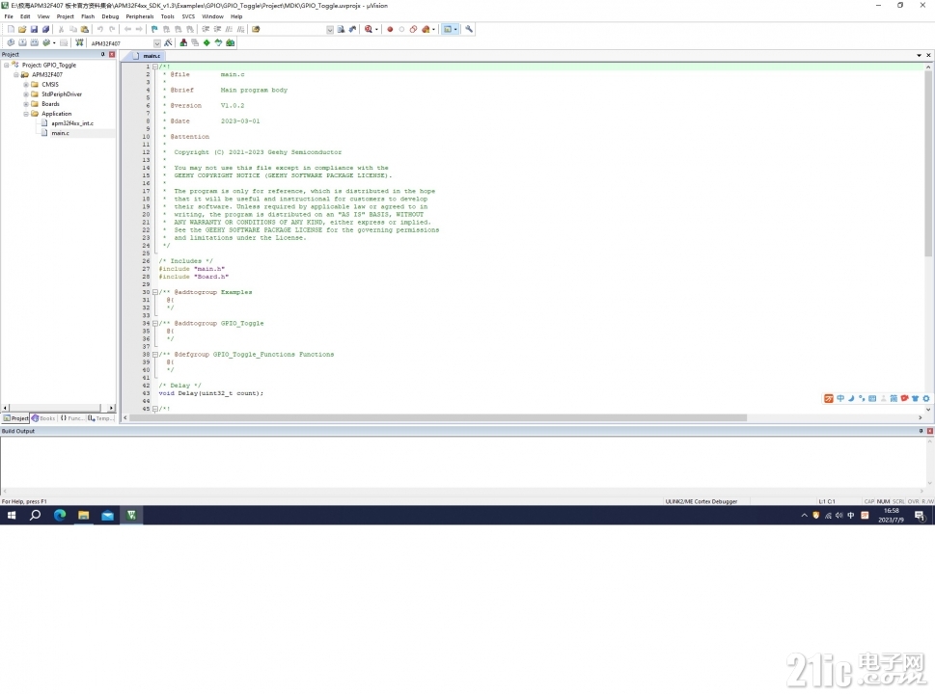Viewport: 935px width, 694px height.
Task: Toggle the IME moon half-width icon
Action: [x=851, y=398]
